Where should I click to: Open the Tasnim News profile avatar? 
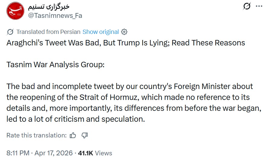pos(15,11)
